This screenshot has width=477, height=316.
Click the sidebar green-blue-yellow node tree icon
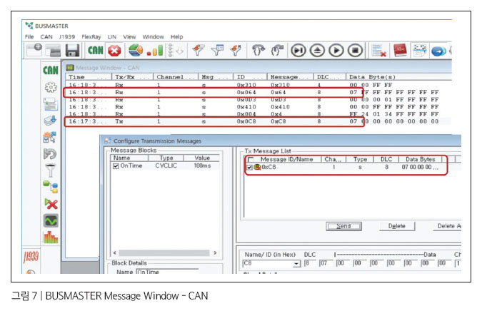[x=51, y=187]
